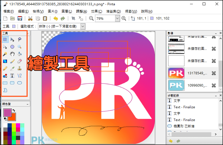Viewport: 223px width, 145px height.
Task: Click the Copy toolbar icon
Action: tap(38, 18)
